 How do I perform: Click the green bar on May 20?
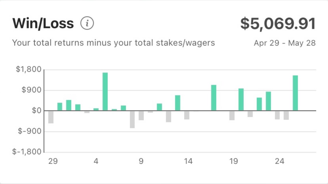(241, 100)
